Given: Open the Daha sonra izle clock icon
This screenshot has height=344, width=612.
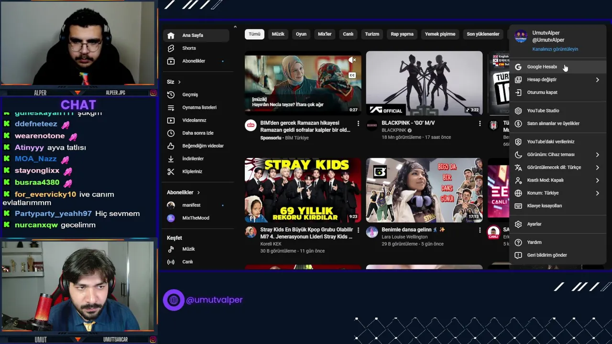Looking at the screenshot, I should coord(171,133).
